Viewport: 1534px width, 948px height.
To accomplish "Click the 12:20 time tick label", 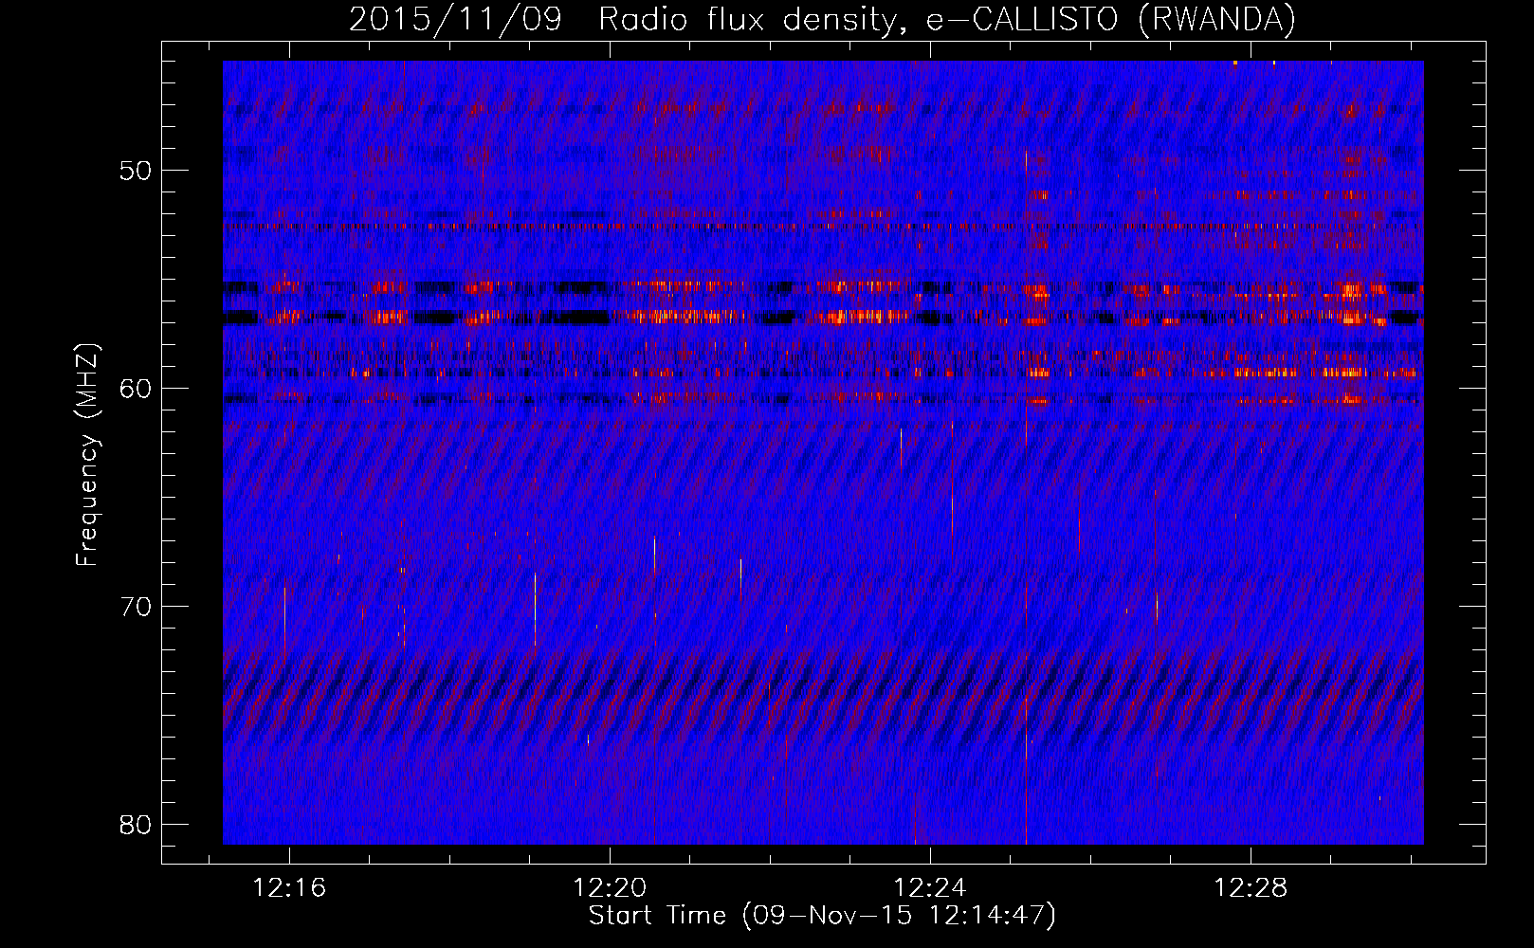I will (x=610, y=888).
